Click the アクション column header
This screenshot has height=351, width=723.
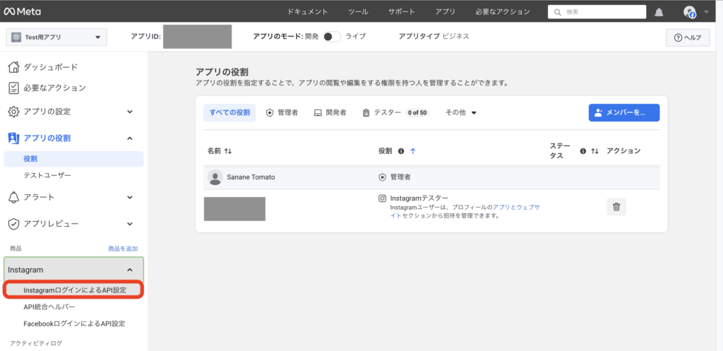(x=623, y=151)
